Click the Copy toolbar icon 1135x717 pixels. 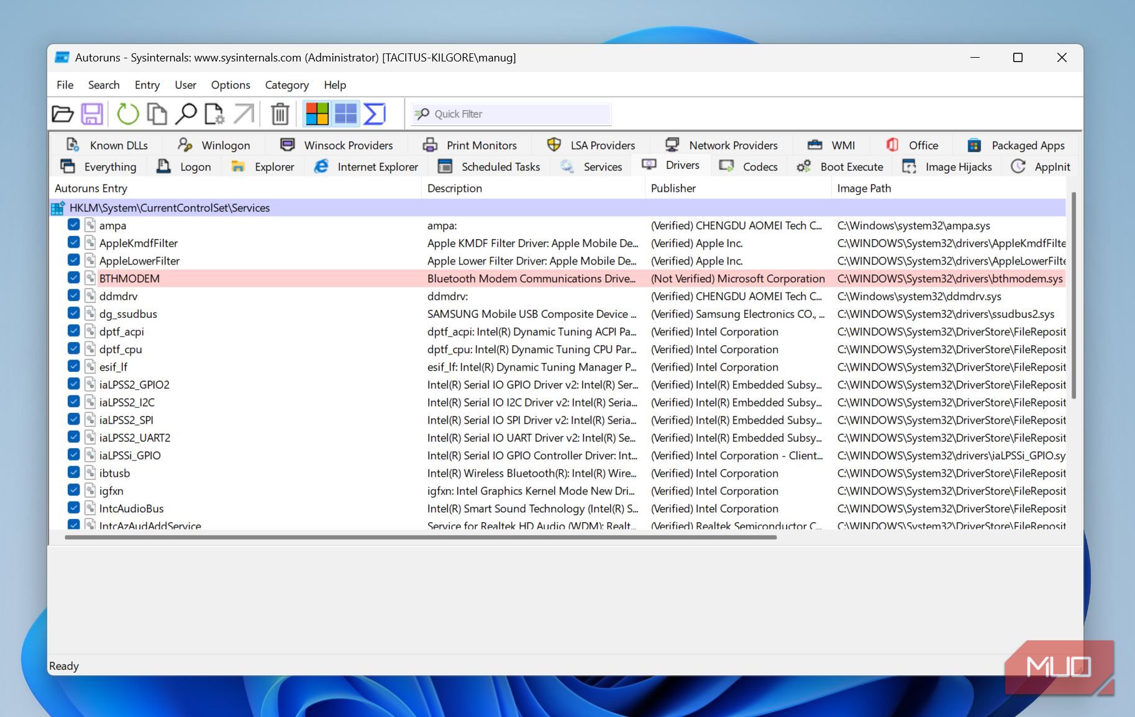[157, 114]
